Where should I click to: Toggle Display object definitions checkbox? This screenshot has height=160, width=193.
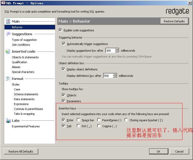click(x=63, y=69)
